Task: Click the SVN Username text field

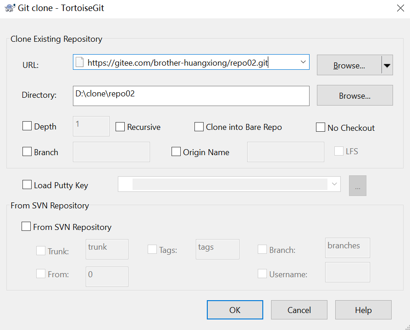Action: [x=348, y=272]
